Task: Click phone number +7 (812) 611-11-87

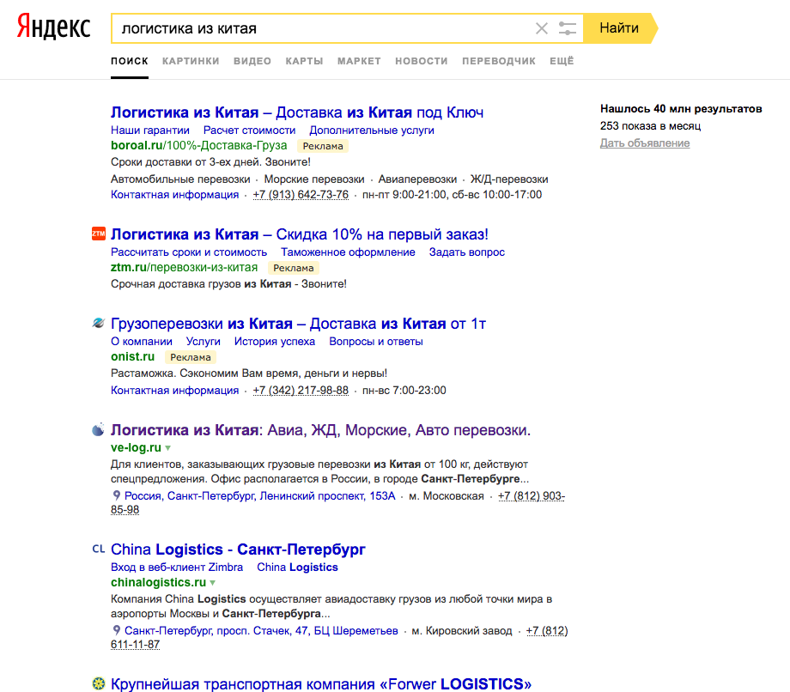Action: pos(547,630)
